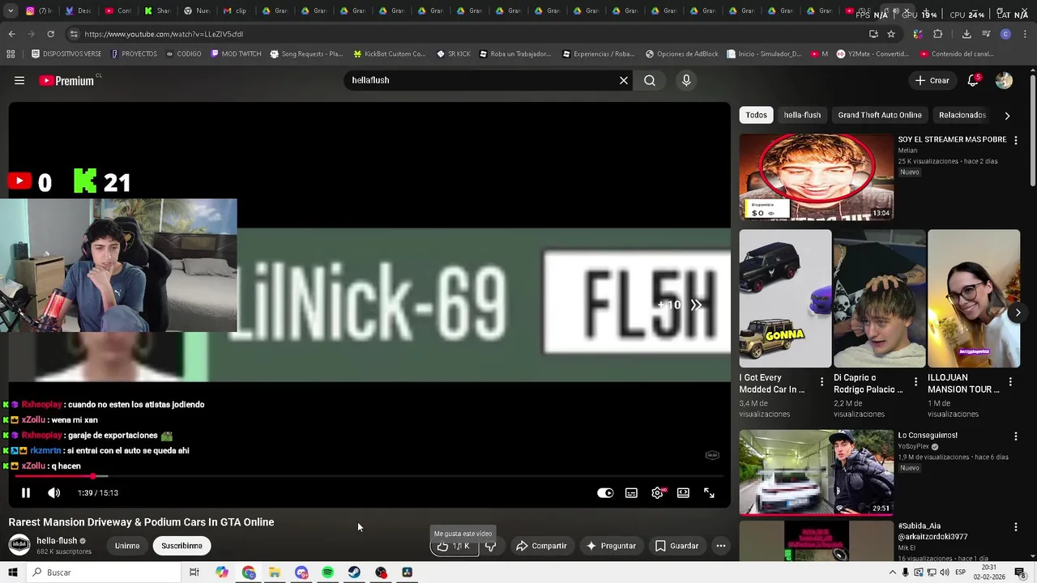
Task: Save video with Guardar
Action: (x=676, y=546)
